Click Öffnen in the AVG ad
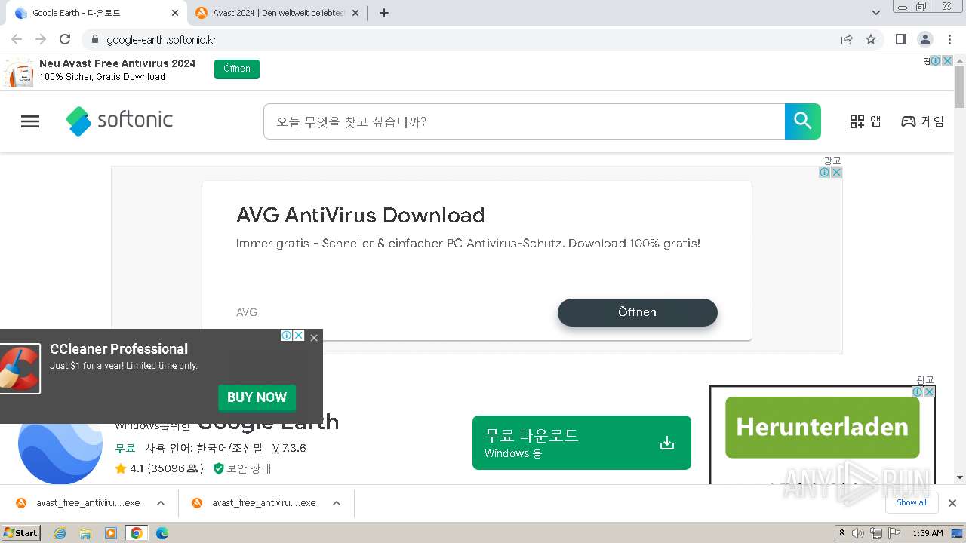The image size is (966, 543). click(637, 312)
